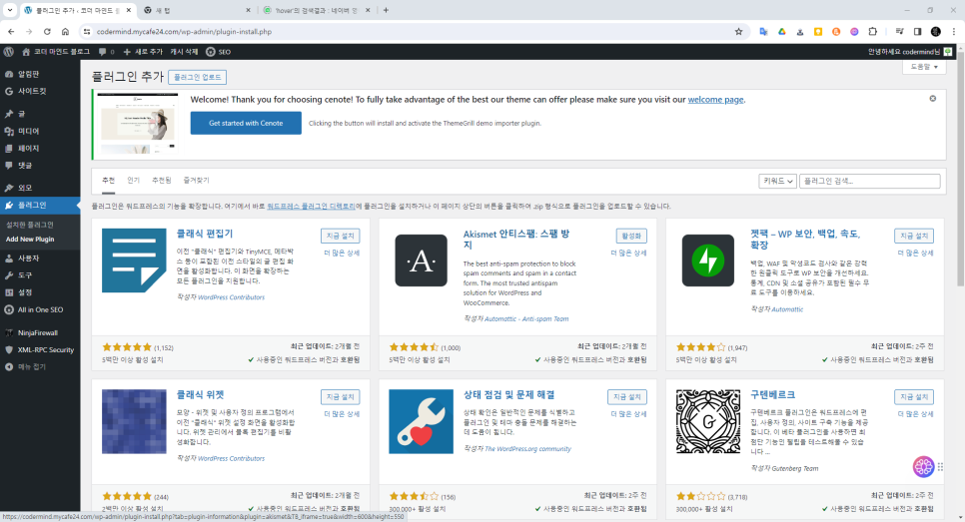Select the 추천됨 tab
The height and width of the screenshot is (522, 965).
162,180
